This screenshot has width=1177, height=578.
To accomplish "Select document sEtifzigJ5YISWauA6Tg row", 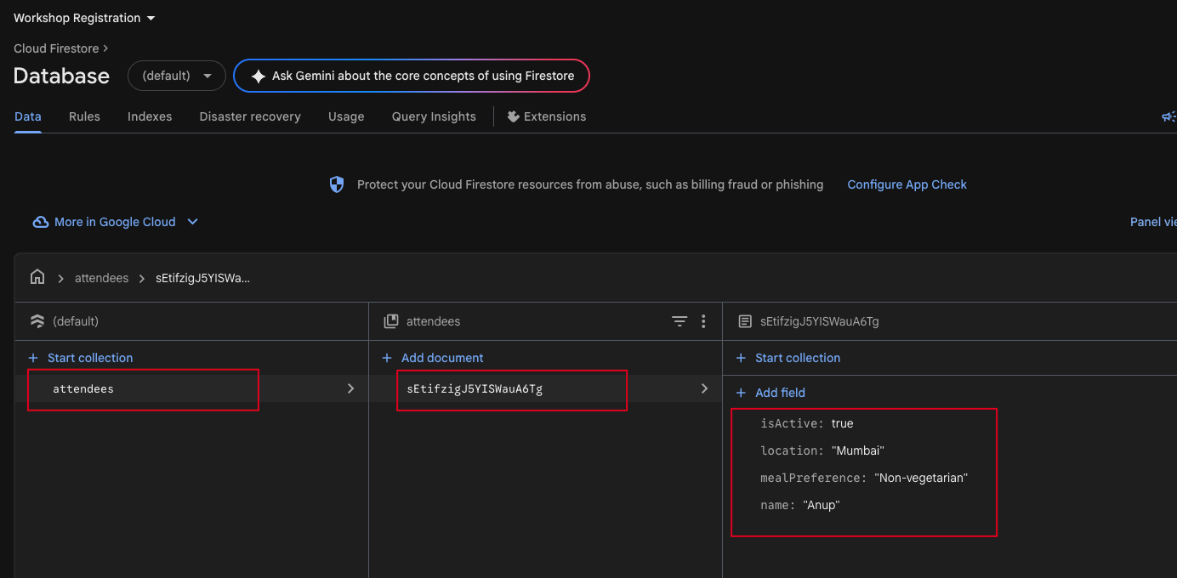I will (545, 388).
